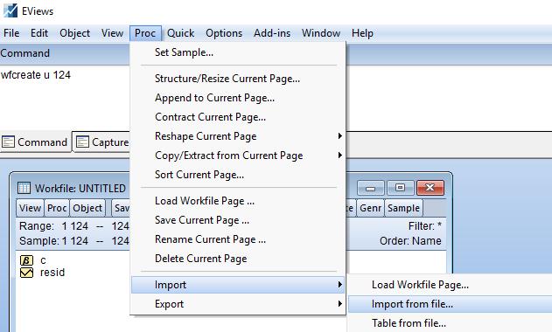The height and width of the screenshot is (332, 552).
Task: Click the 'Order: Name' label in workfile
Action: pos(410,241)
